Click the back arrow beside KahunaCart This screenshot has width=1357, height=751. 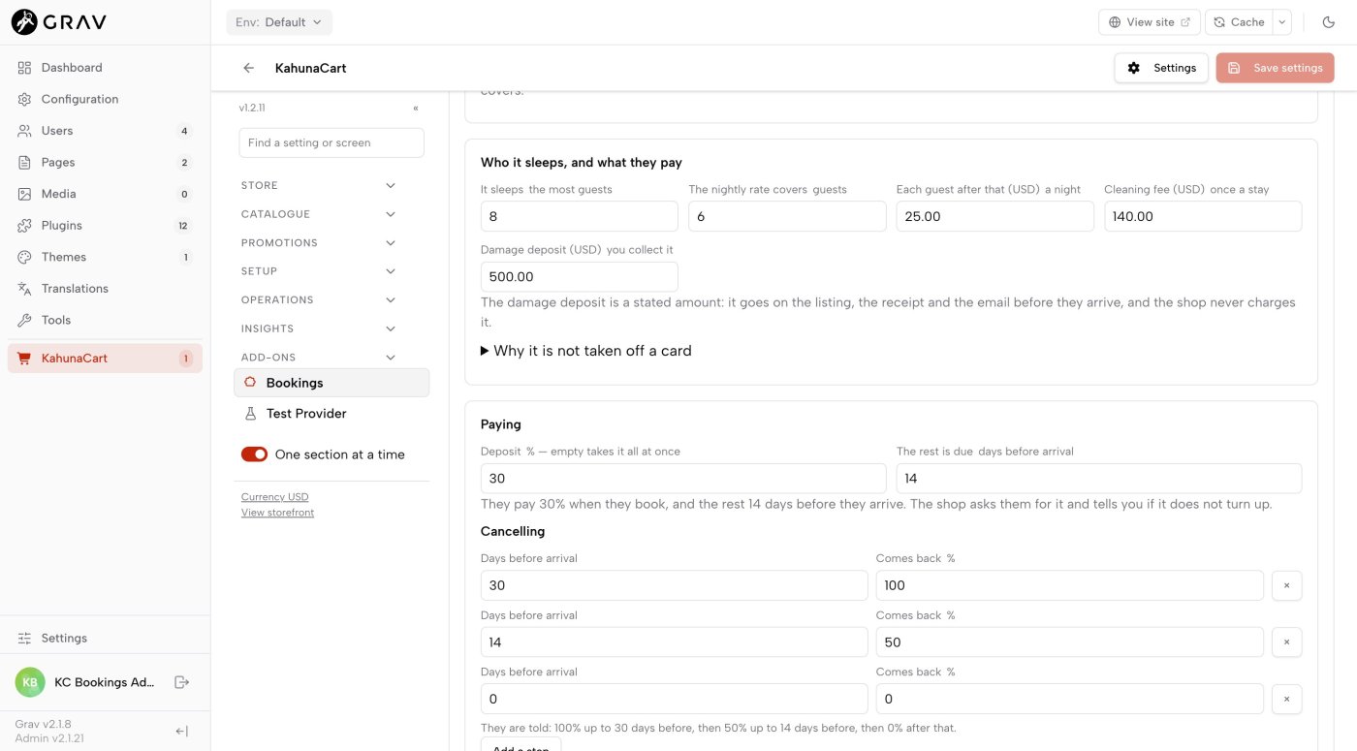(249, 68)
